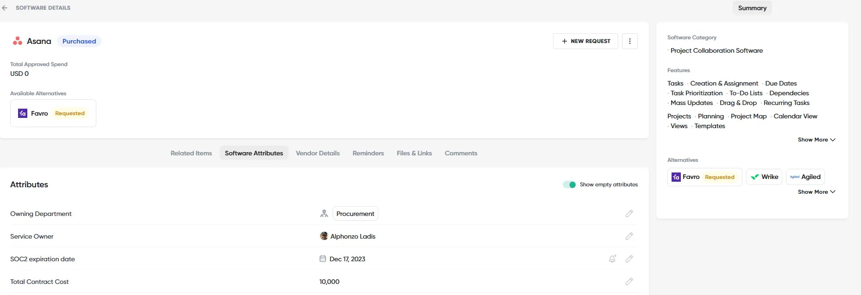Expand Show More under Features
This screenshot has width=861, height=295.
817,140
